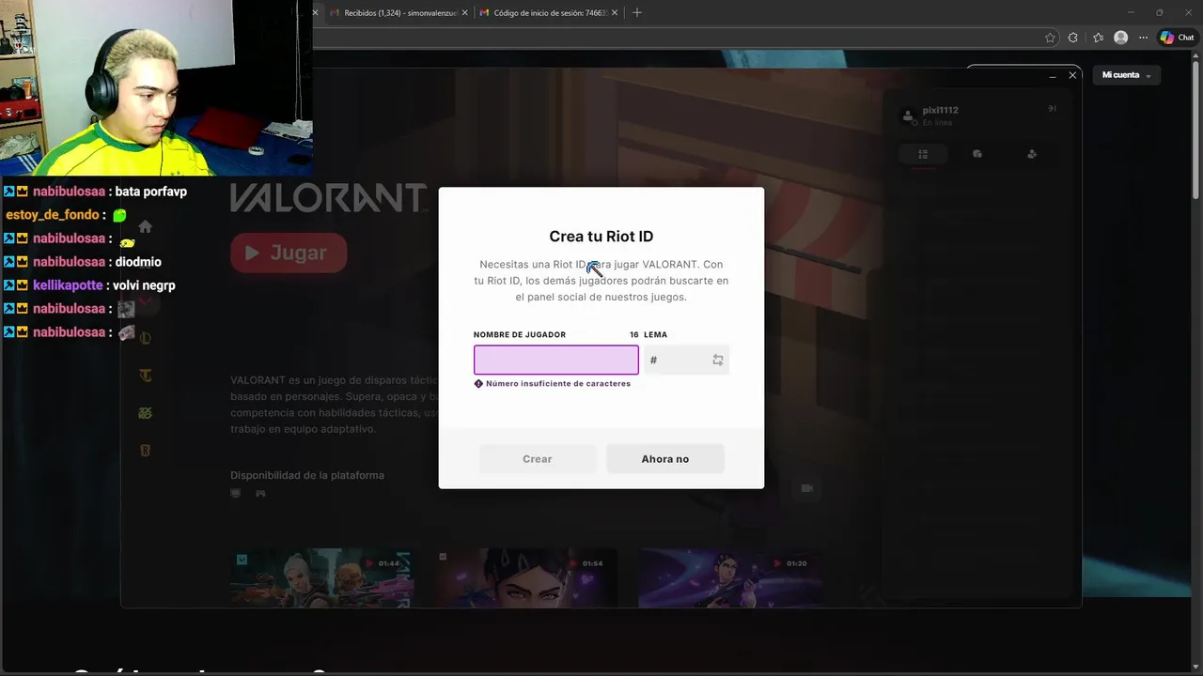The height and width of the screenshot is (676, 1203).
Task: Open the browser profile avatar
Action: [x=1120, y=38]
